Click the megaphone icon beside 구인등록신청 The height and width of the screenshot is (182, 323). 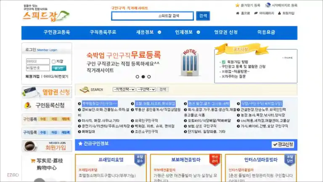coord(28,105)
